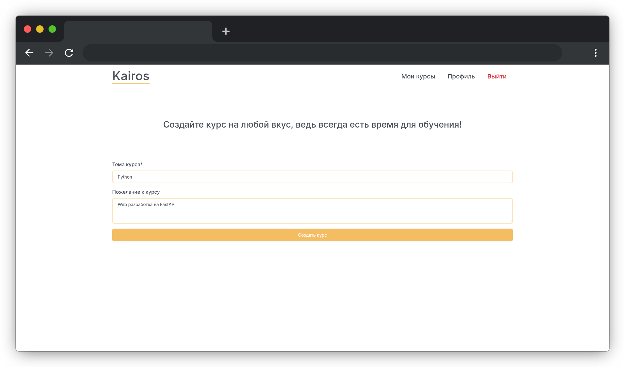
Task: Click the yellow minimize window button
Action: 40,29
